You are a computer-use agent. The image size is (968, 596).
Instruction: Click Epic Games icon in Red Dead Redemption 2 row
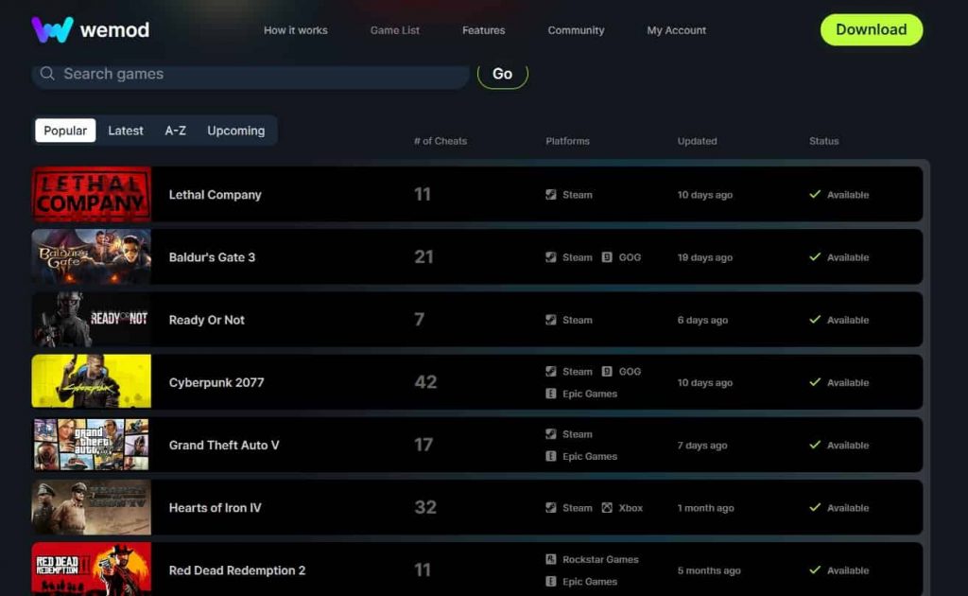click(x=551, y=582)
